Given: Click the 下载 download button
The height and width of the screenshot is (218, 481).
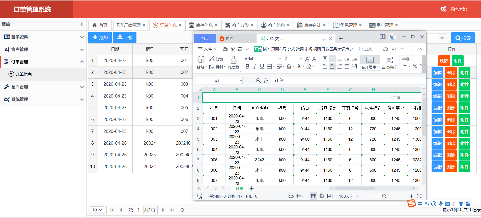Looking at the screenshot, I should (x=125, y=37).
